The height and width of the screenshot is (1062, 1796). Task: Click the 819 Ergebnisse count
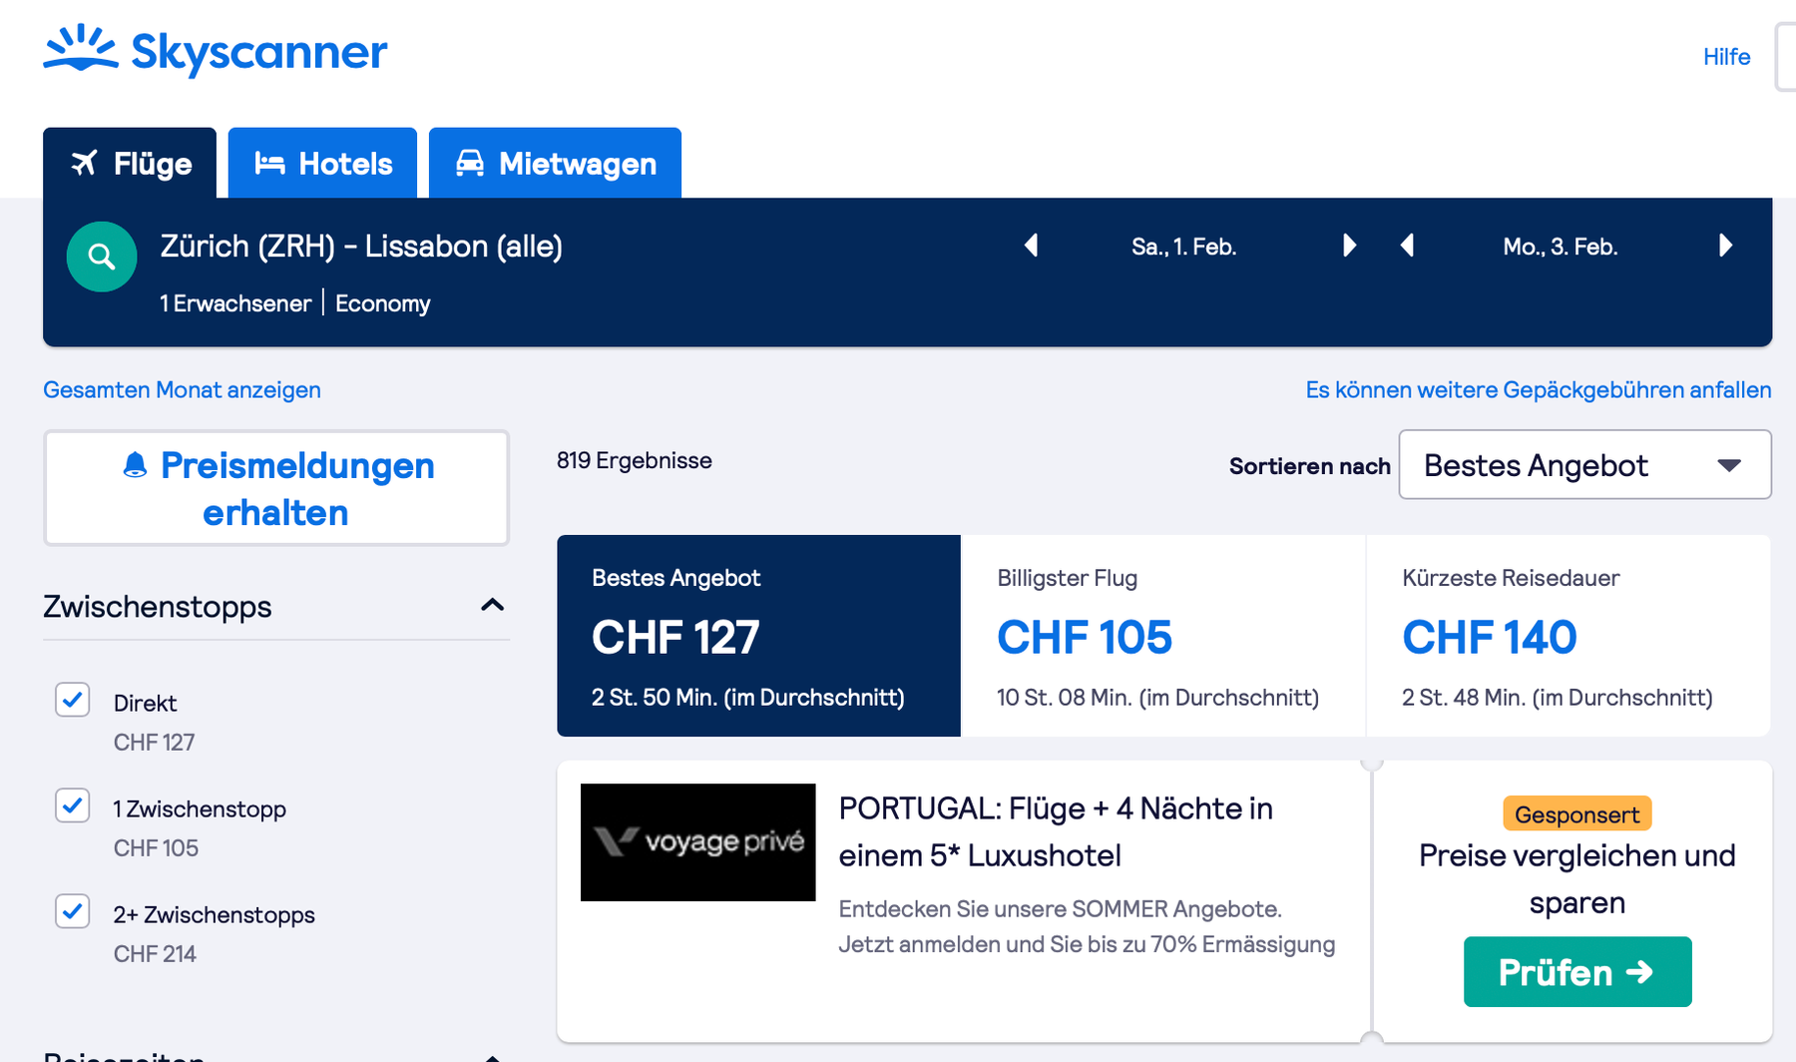(635, 460)
